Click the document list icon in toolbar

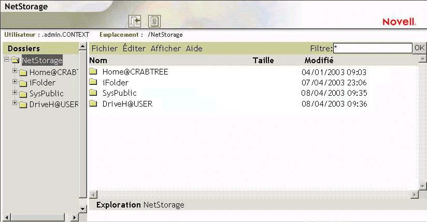154,21
